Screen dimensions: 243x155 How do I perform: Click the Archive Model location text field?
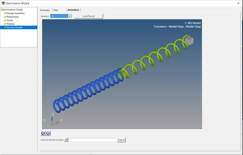pos(92,140)
